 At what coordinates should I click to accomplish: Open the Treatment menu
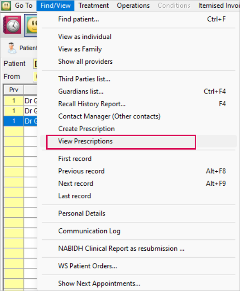[94, 5]
